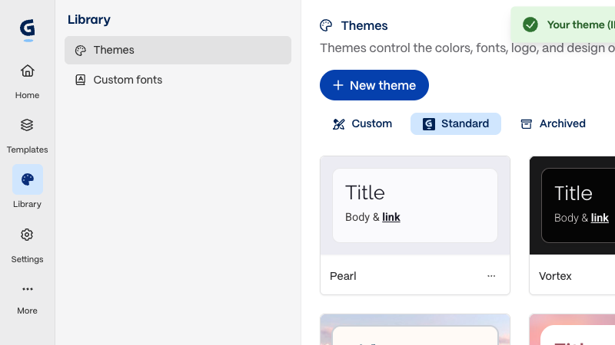Image resolution: width=615 pixels, height=345 pixels.
Task: Click link text in Pearl preview
Action: click(391, 217)
